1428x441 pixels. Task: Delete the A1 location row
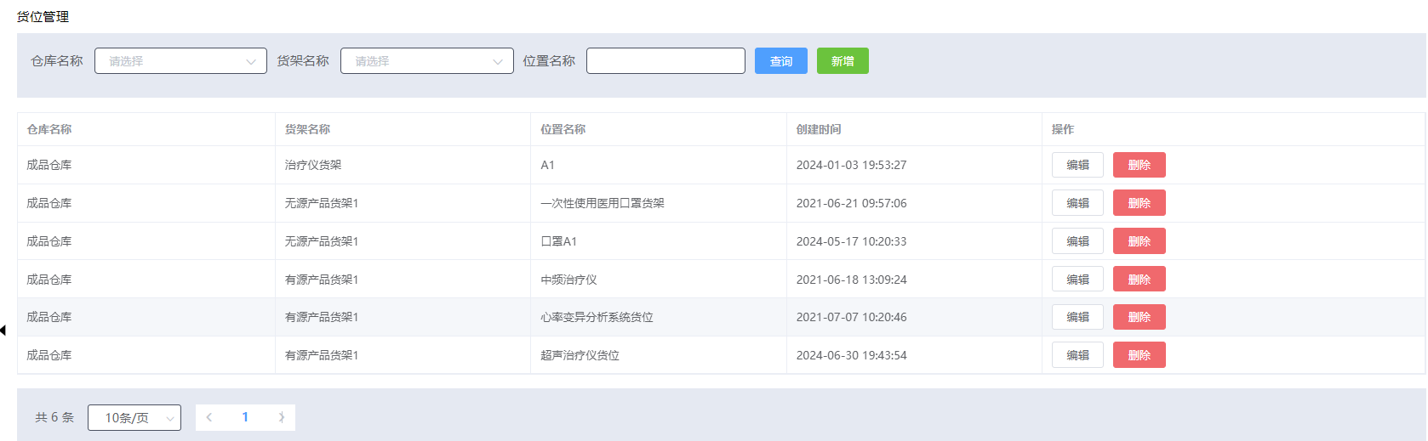point(1139,165)
